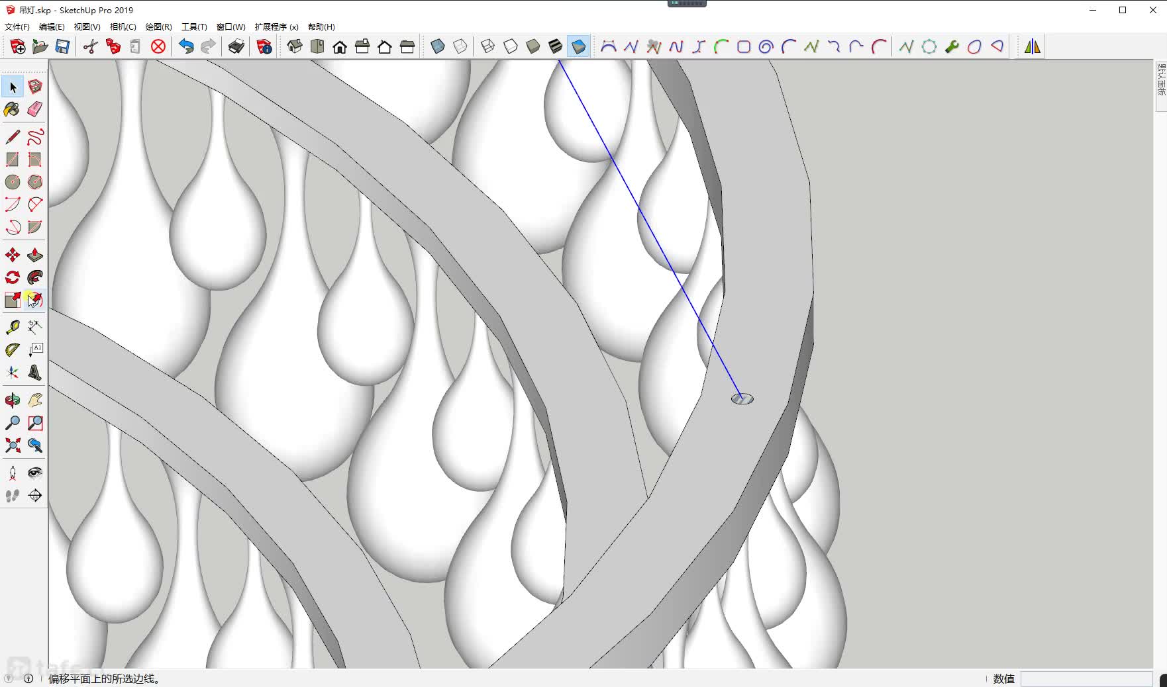Open the 绘图(R) menu

158,27
